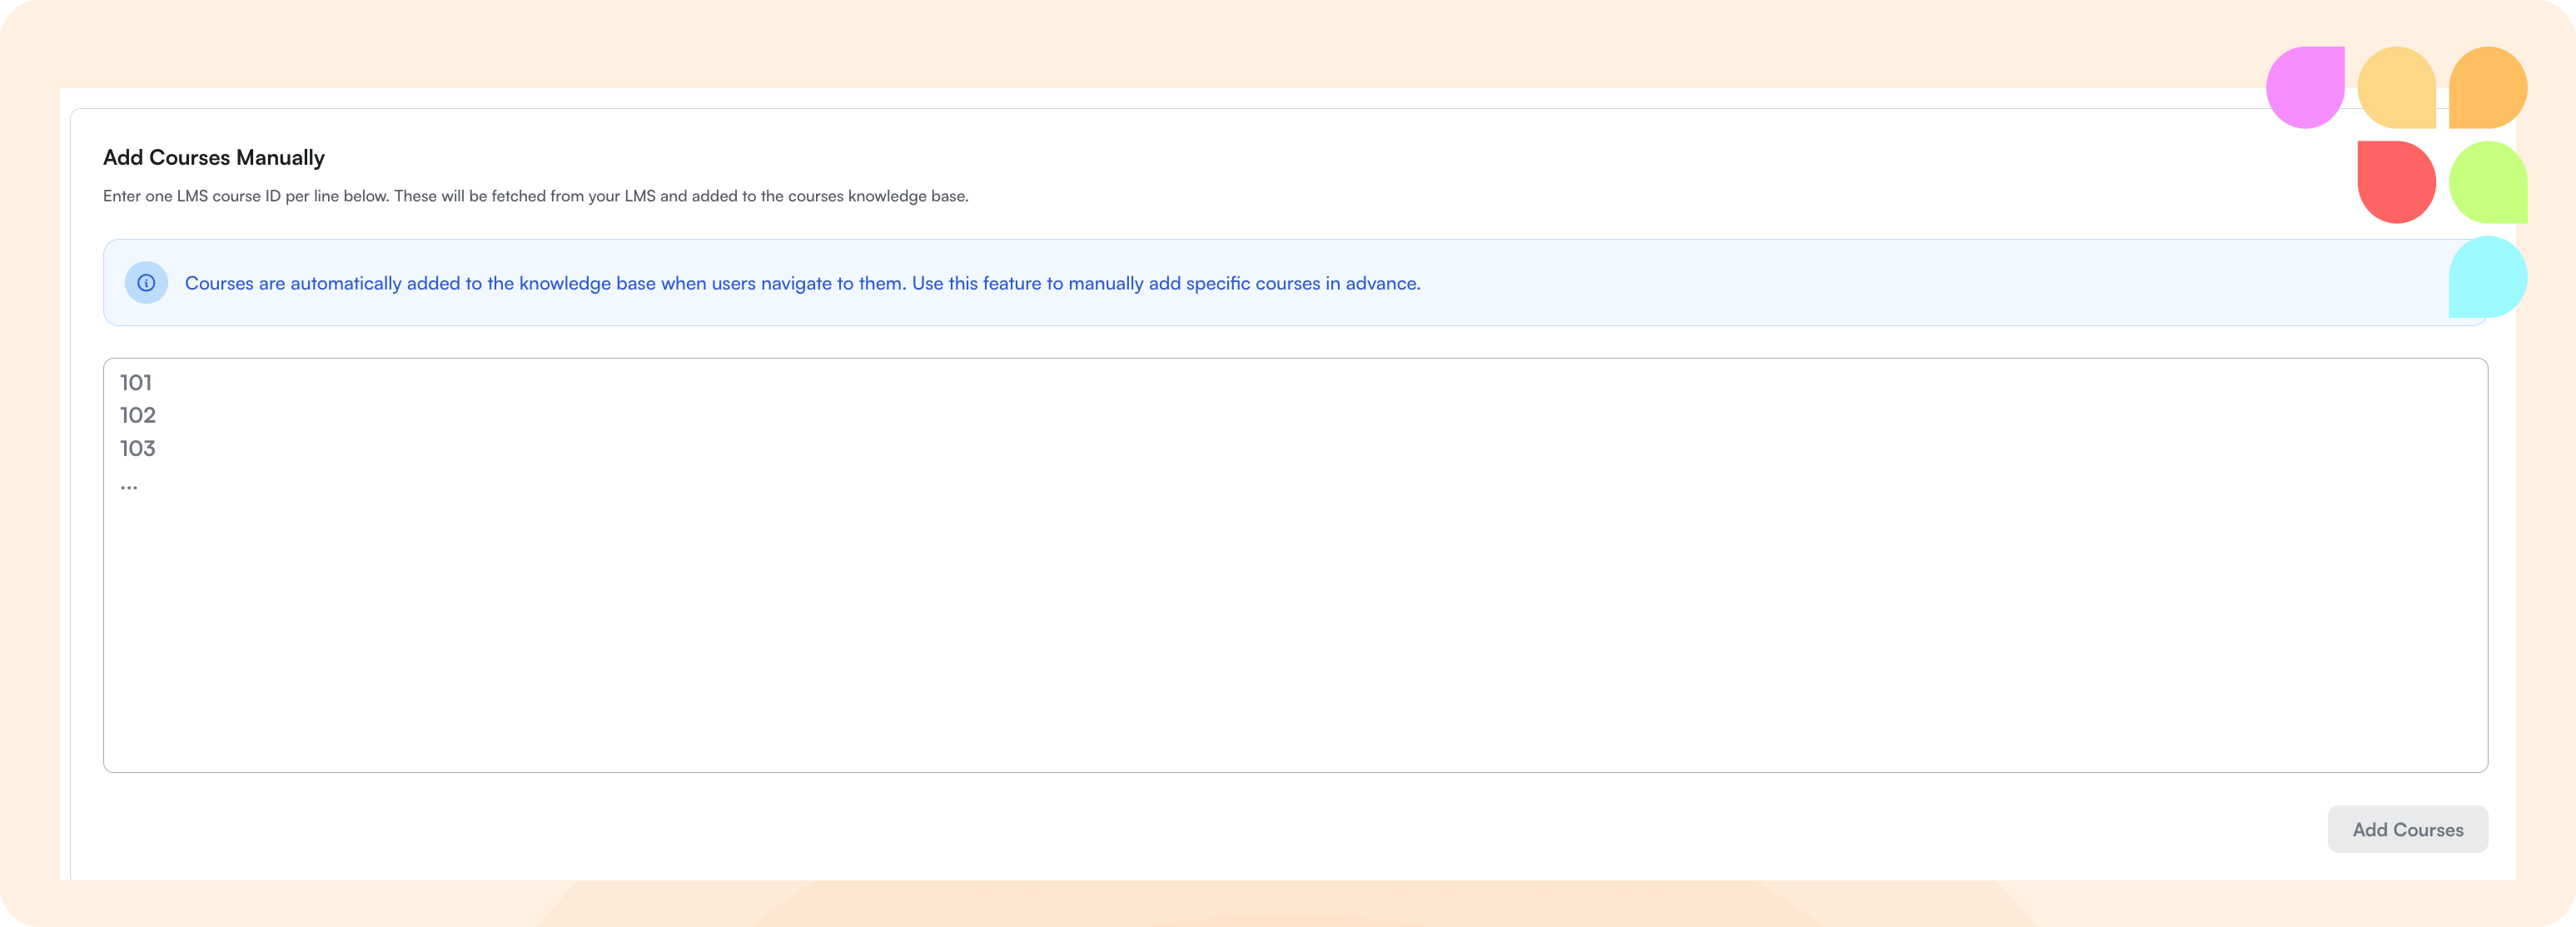Image resolution: width=2576 pixels, height=927 pixels.
Task: Click the pink petal shape logo
Action: (2305, 88)
